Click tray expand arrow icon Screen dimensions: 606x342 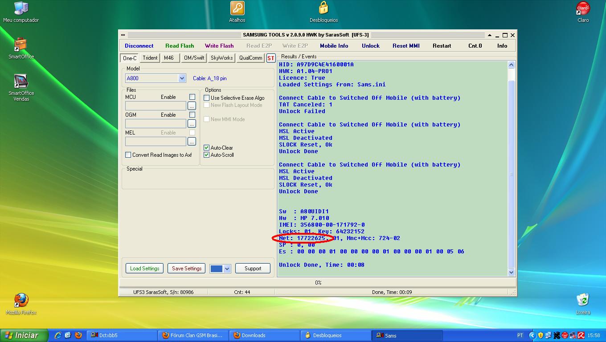(532, 335)
